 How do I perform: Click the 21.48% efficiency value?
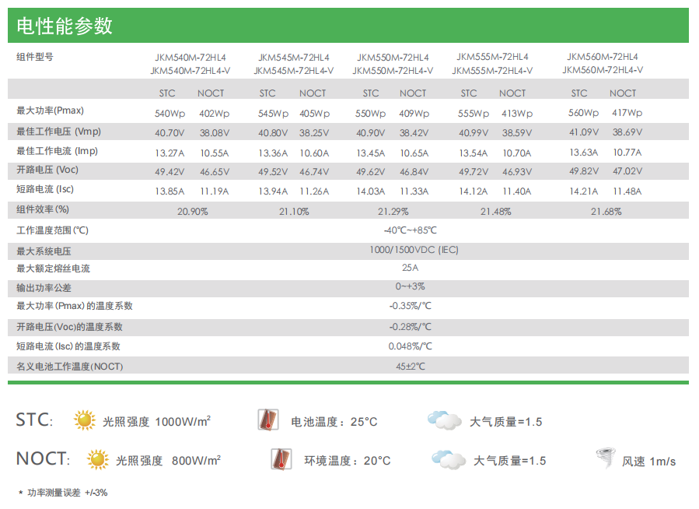click(x=496, y=212)
